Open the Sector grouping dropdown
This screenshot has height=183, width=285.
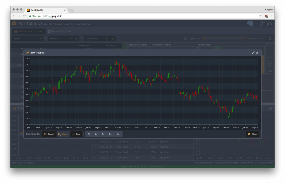28,39
